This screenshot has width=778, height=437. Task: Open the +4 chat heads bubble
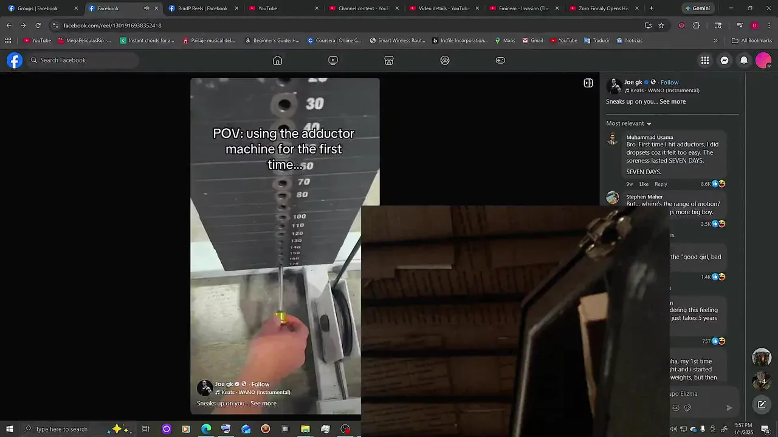(762, 381)
